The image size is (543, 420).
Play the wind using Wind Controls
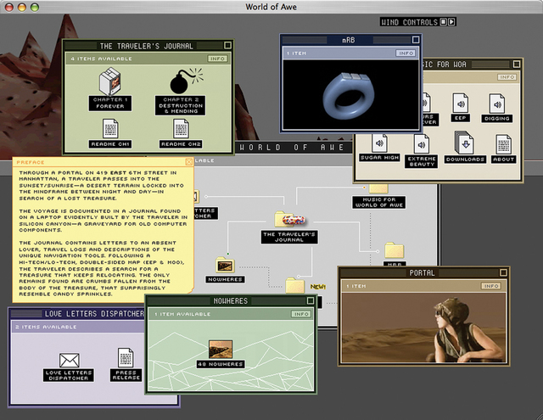click(x=451, y=22)
